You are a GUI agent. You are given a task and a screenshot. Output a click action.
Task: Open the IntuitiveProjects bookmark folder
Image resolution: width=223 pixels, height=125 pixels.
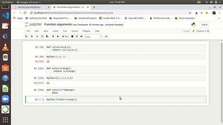[x=86, y=18]
